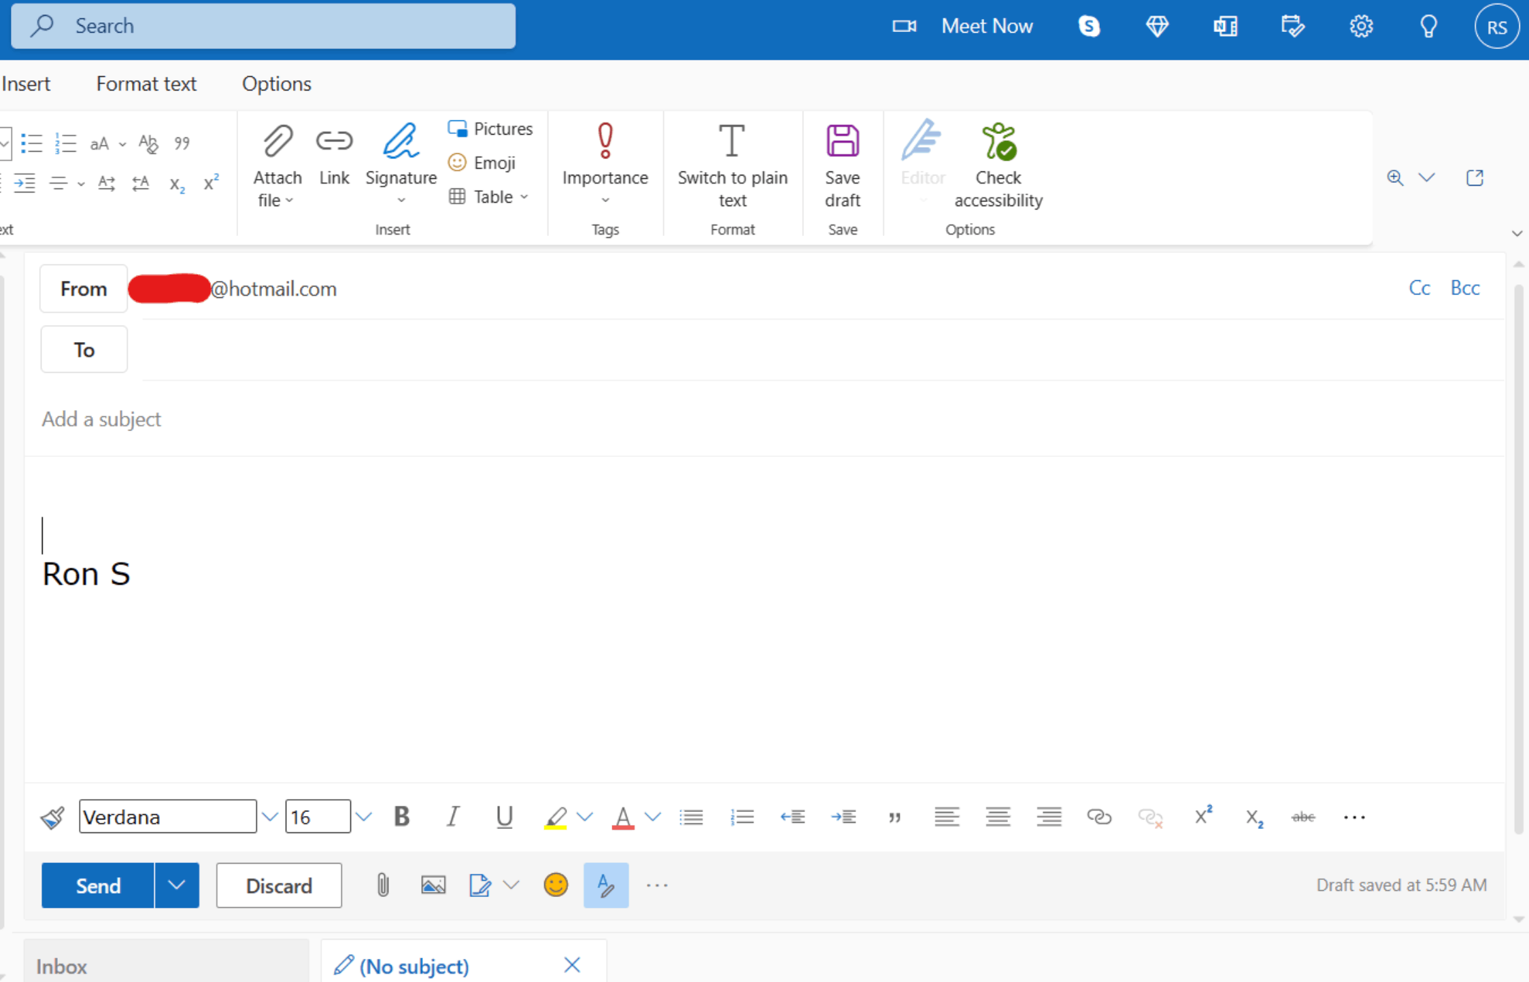Image resolution: width=1529 pixels, height=982 pixels.
Task: Switch to the Format text tab
Action: 146,84
